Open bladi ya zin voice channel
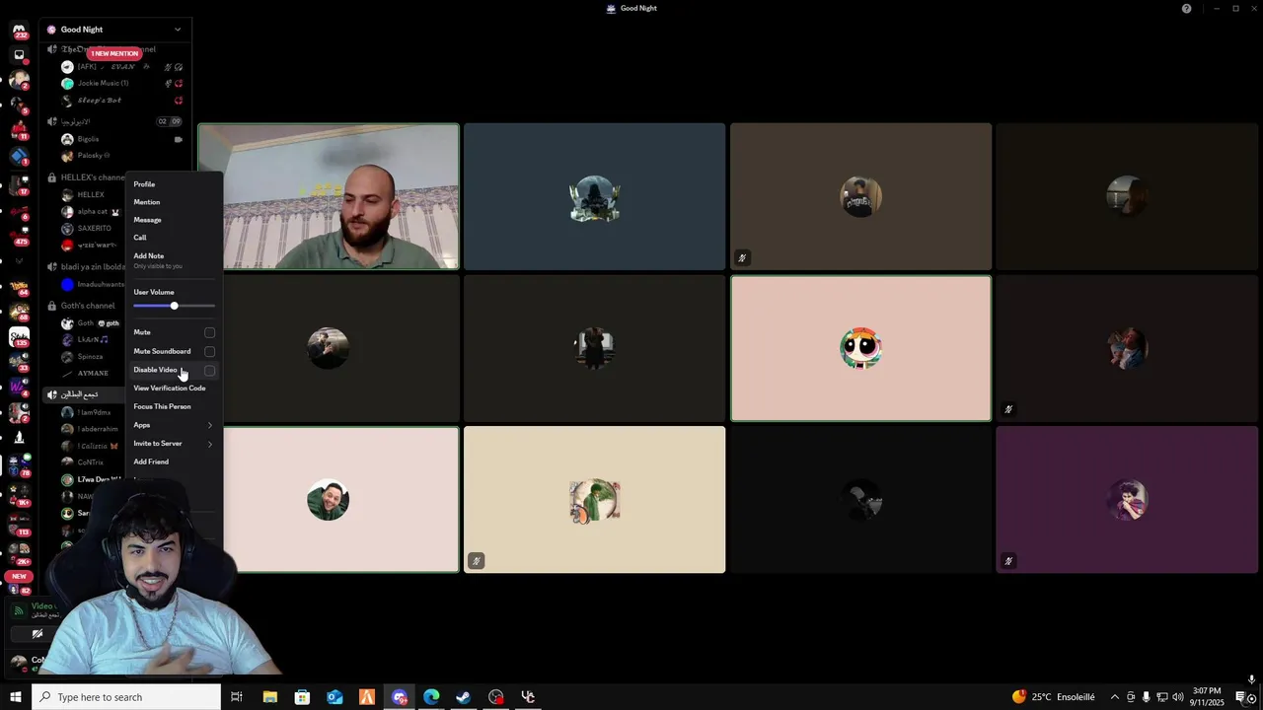 click(x=93, y=266)
